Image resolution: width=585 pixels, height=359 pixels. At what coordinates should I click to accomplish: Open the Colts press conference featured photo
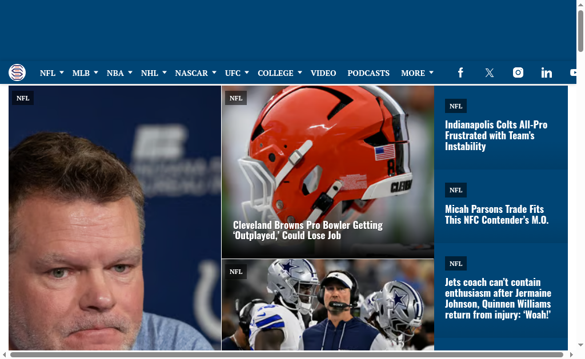click(115, 218)
